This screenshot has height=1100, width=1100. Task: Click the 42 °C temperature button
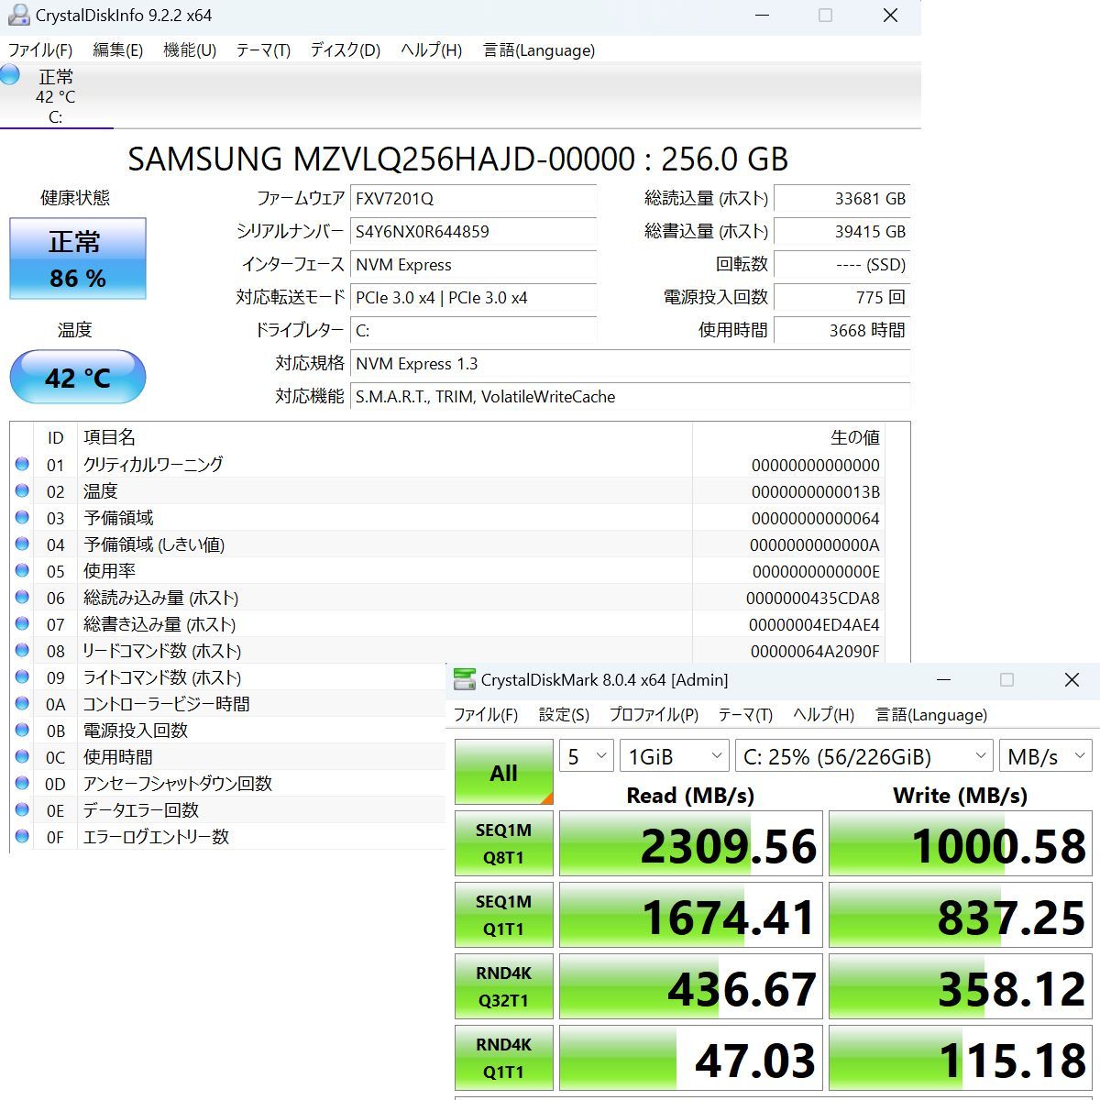pyautogui.click(x=78, y=377)
